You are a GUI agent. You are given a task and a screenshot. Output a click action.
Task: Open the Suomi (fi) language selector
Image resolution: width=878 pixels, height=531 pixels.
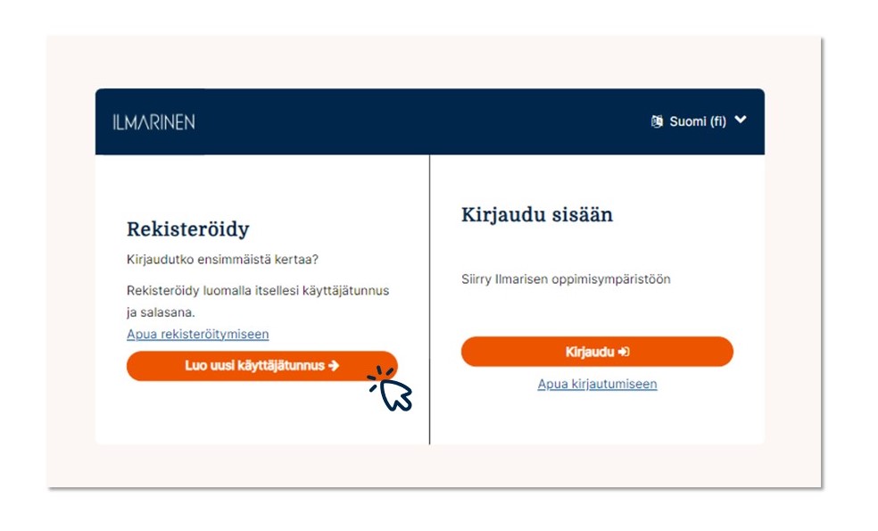pos(698,121)
